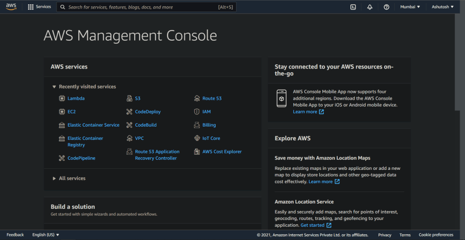Open Route 53 link
Viewport: 465px width, 240px height.
[x=212, y=99]
